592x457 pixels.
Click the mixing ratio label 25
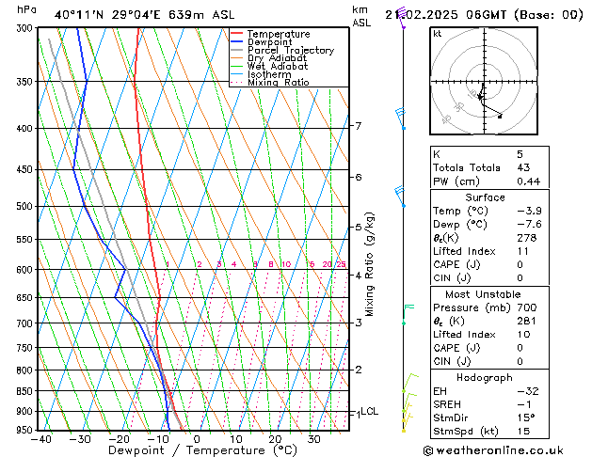tap(341, 264)
